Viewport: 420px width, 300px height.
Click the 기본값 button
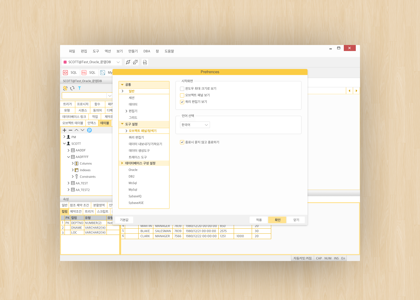click(124, 220)
